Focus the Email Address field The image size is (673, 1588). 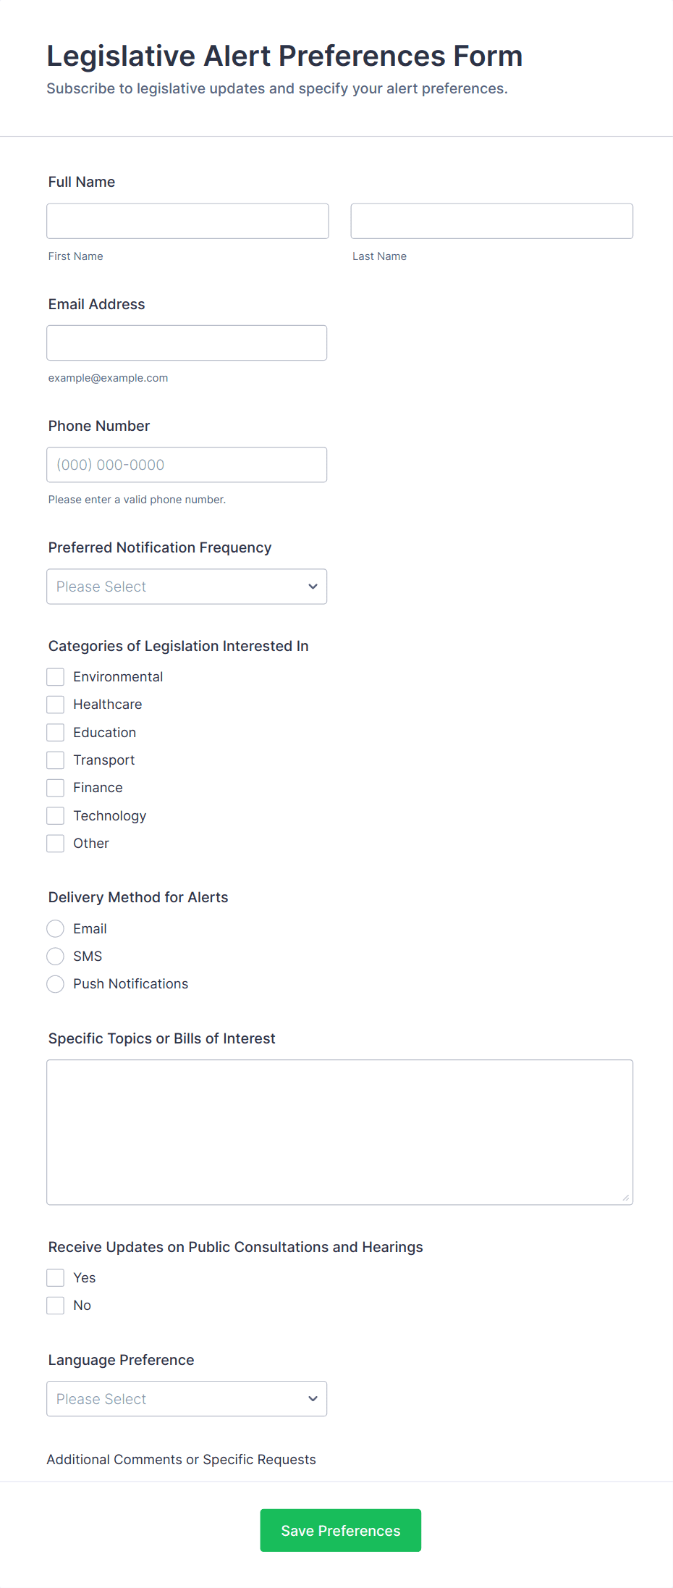[187, 343]
